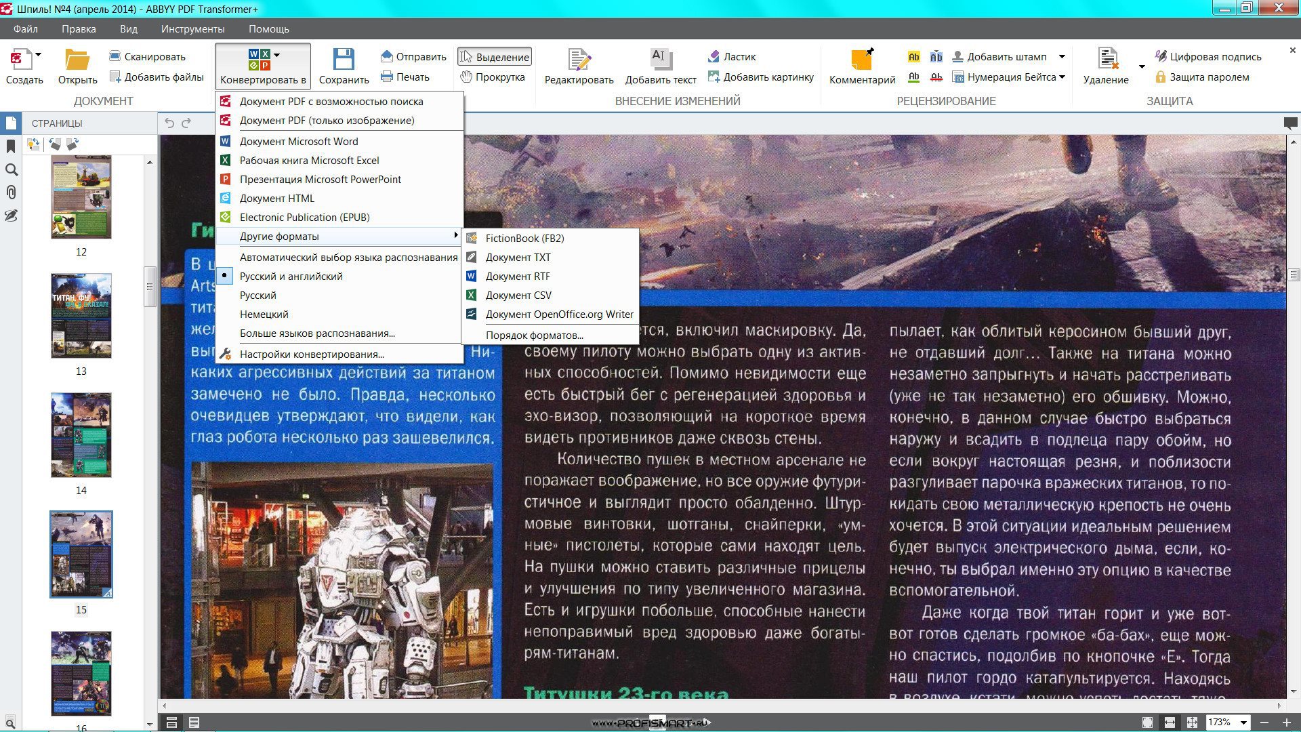Click the recognize pages lightbulb icon
This screenshot has height=732, width=1301.
33,144
